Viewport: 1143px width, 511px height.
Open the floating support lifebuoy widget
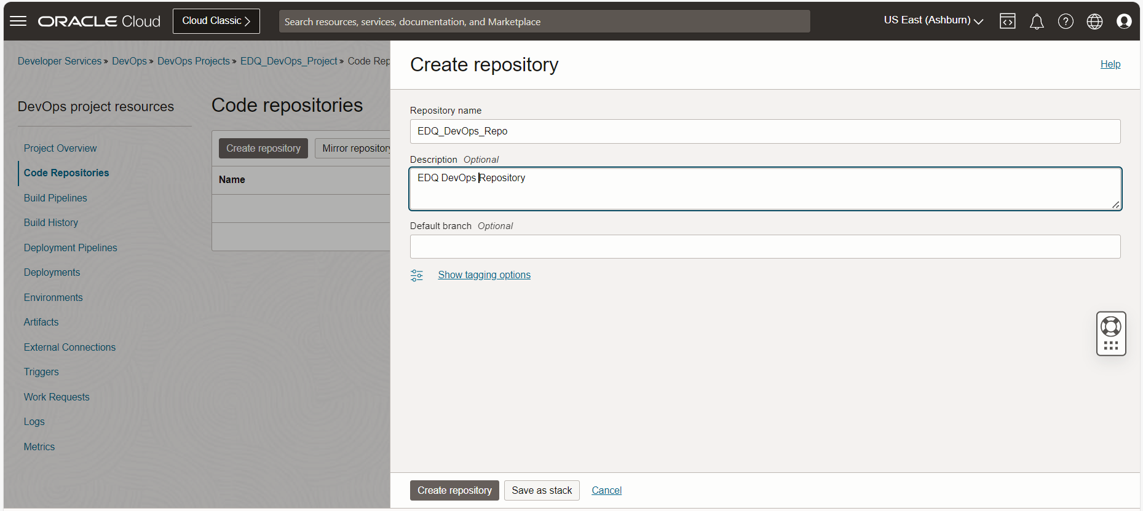1110,327
